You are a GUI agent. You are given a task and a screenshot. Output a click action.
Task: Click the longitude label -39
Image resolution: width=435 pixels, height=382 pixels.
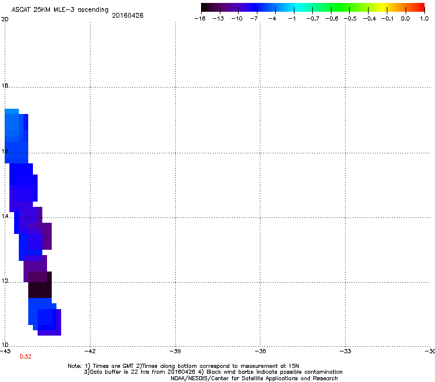pyautogui.click(x=175, y=351)
